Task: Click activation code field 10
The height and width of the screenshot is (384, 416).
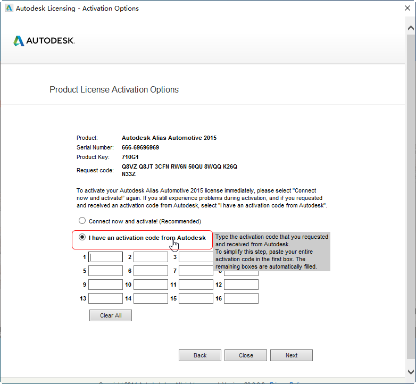Action: [151, 285]
